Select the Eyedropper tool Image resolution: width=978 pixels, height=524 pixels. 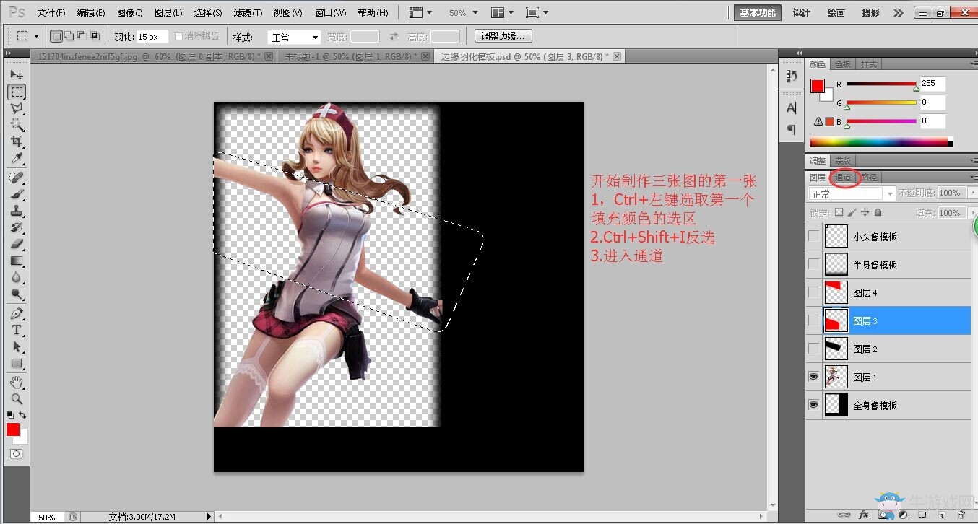[x=17, y=158]
